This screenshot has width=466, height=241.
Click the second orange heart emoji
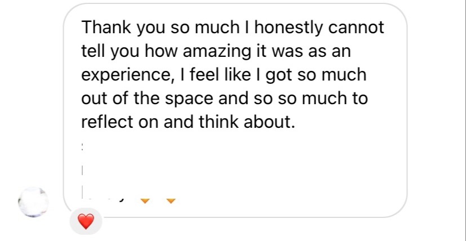(x=171, y=199)
